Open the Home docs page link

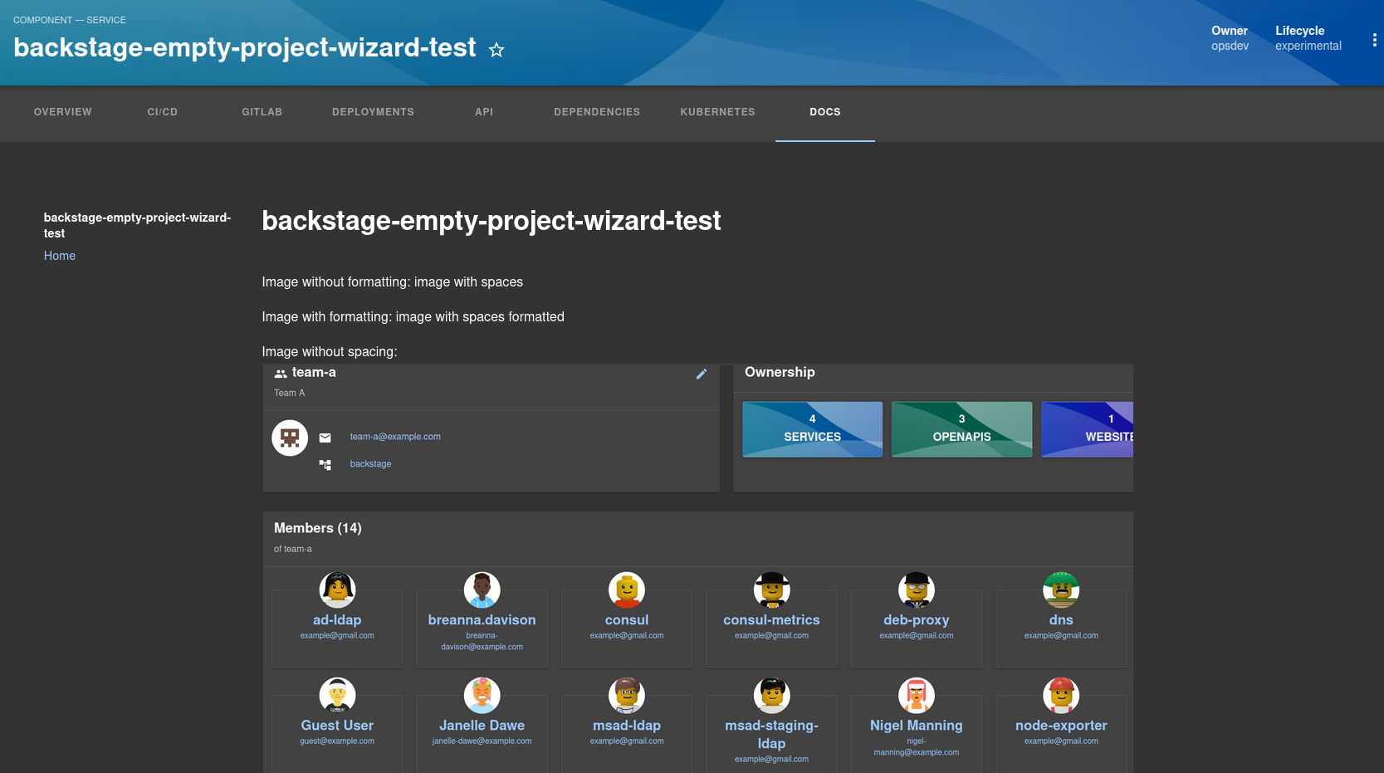tap(59, 256)
